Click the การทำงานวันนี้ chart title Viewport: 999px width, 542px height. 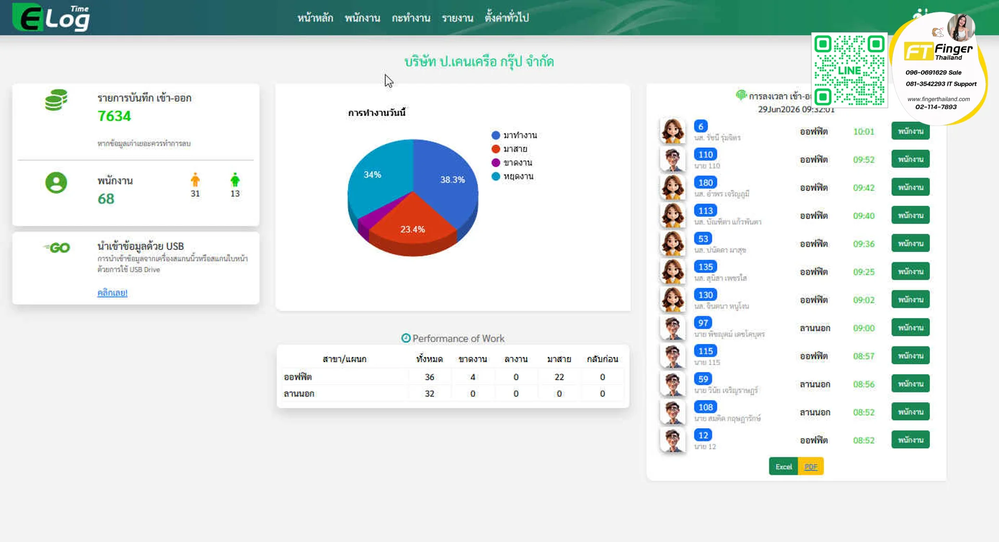pos(377,113)
